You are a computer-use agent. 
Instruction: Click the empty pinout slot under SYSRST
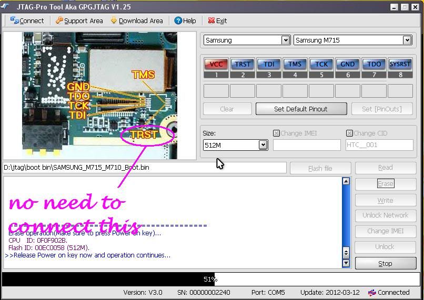pyautogui.click(x=400, y=91)
